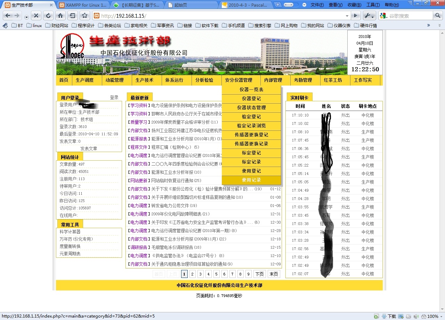Viewport: 445px width, 320px height.
Task: Click the 登录 link in user login panel
Action: click(114, 97)
